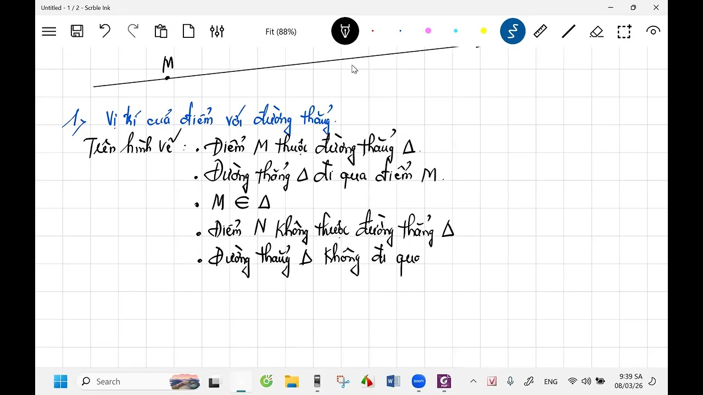Select the ruler tool
Viewport: 703px width, 395px height.
tap(540, 31)
